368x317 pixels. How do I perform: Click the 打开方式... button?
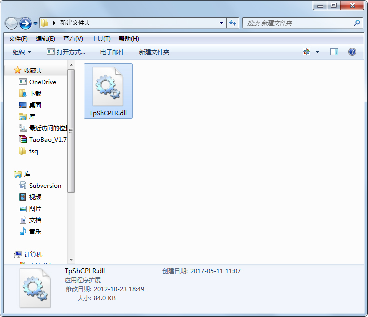pyautogui.click(x=66, y=52)
